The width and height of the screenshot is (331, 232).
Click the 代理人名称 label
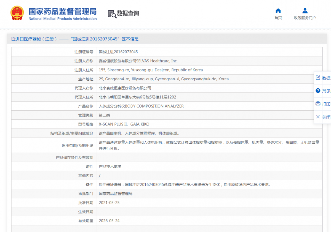[x=84, y=88]
